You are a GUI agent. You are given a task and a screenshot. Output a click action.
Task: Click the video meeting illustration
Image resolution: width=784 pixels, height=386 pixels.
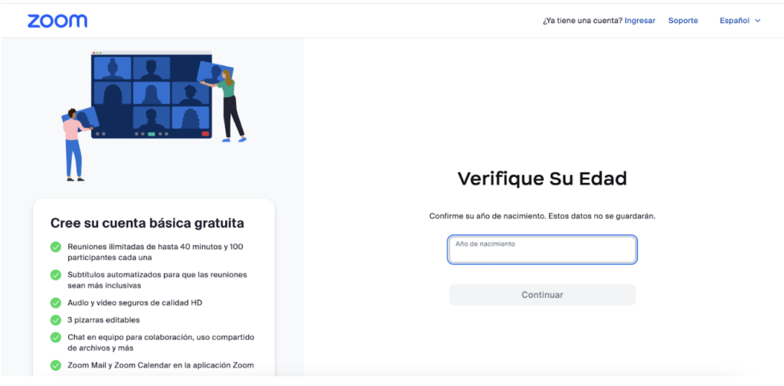(x=153, y=116)
